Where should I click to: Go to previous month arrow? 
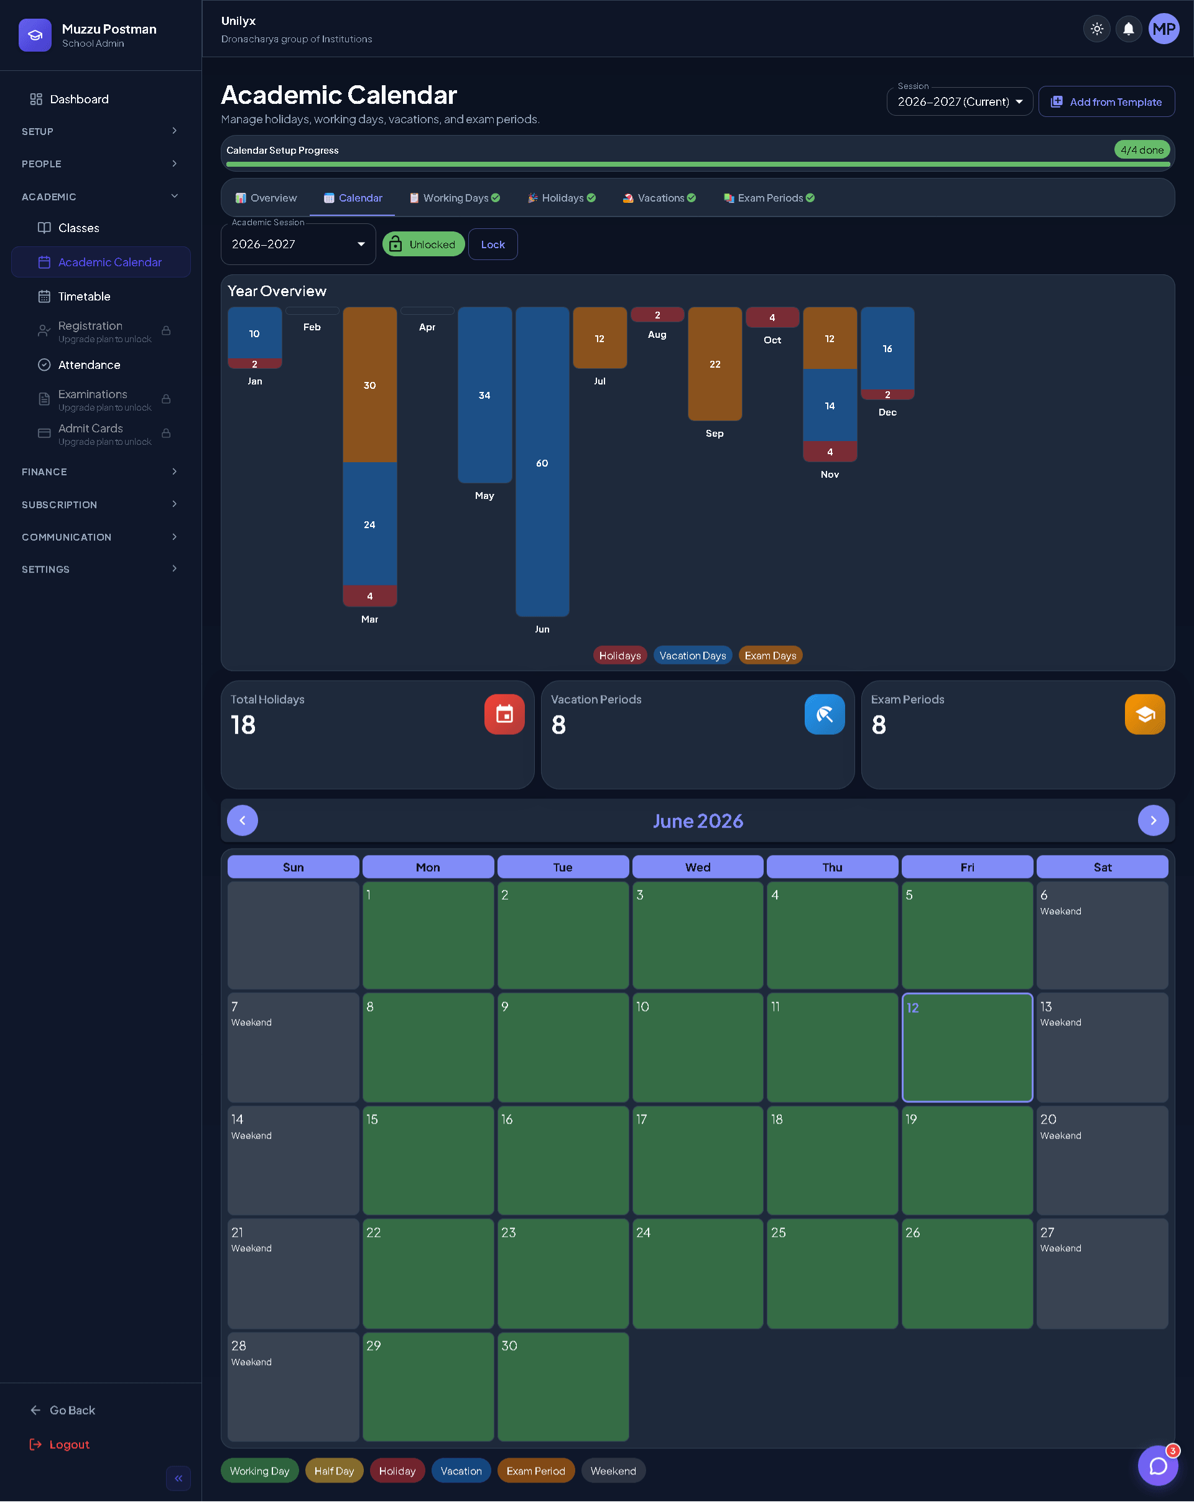(243, 821)
